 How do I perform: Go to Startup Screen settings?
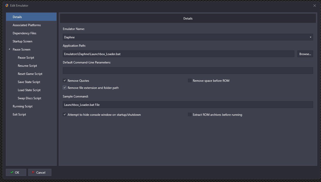pyautogui.click(x=22, y=41)
